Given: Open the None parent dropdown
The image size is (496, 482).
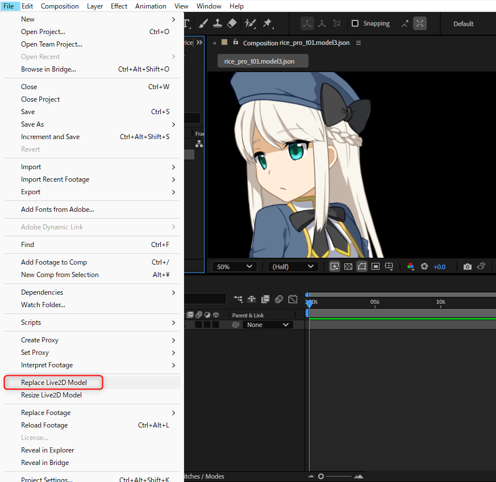Looking at the screenshot, I should click(x=268, y=325).
